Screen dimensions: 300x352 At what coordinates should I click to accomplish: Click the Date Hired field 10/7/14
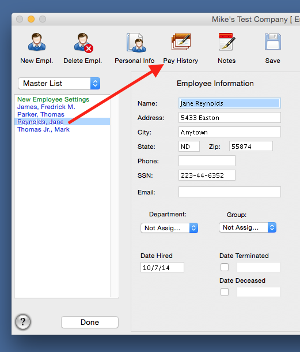(162, 267)
